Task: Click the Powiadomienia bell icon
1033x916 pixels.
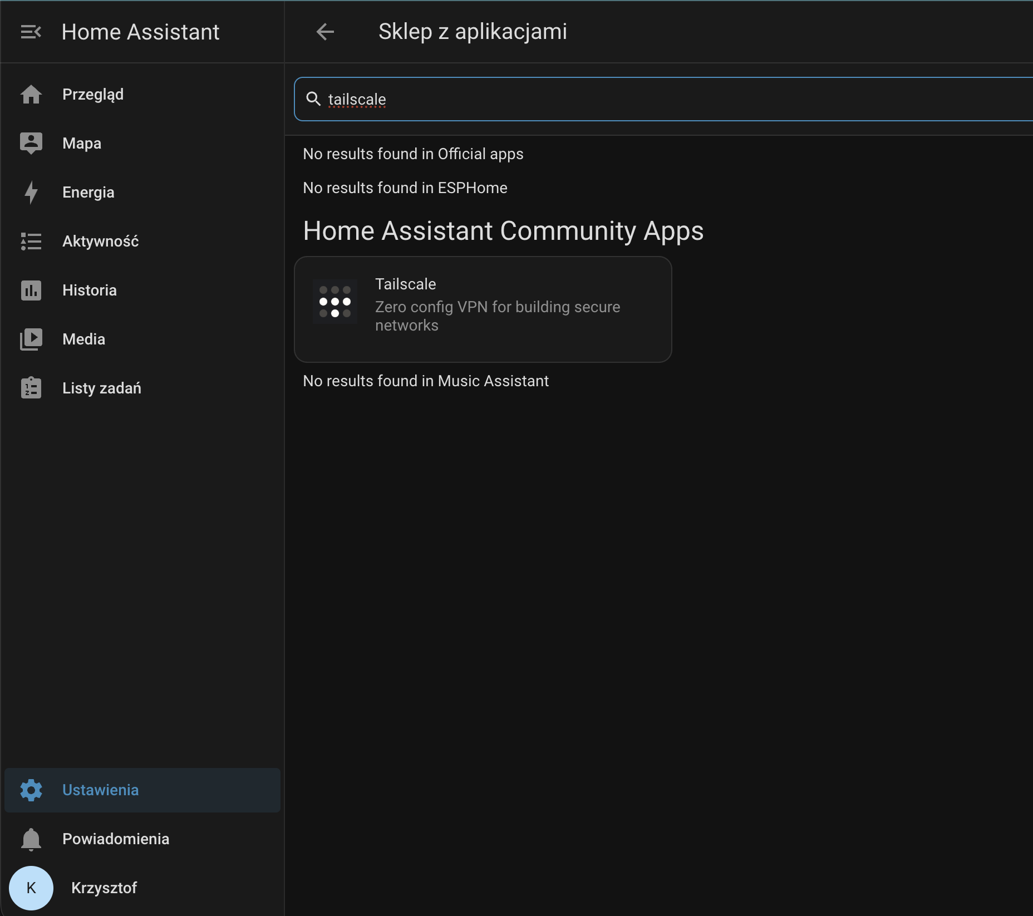Action: tap(31, 839)
